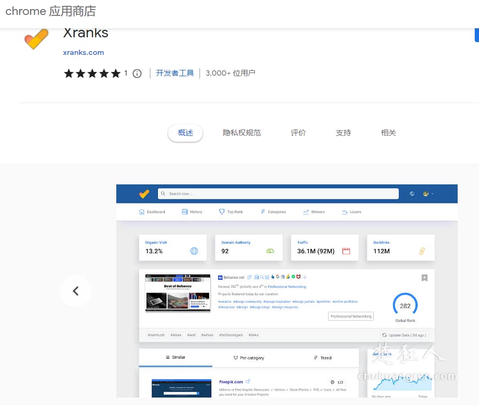Toggle the bookmark flag on the Behance.net card
Screen dimensions: 479x405
coord(425,278)
